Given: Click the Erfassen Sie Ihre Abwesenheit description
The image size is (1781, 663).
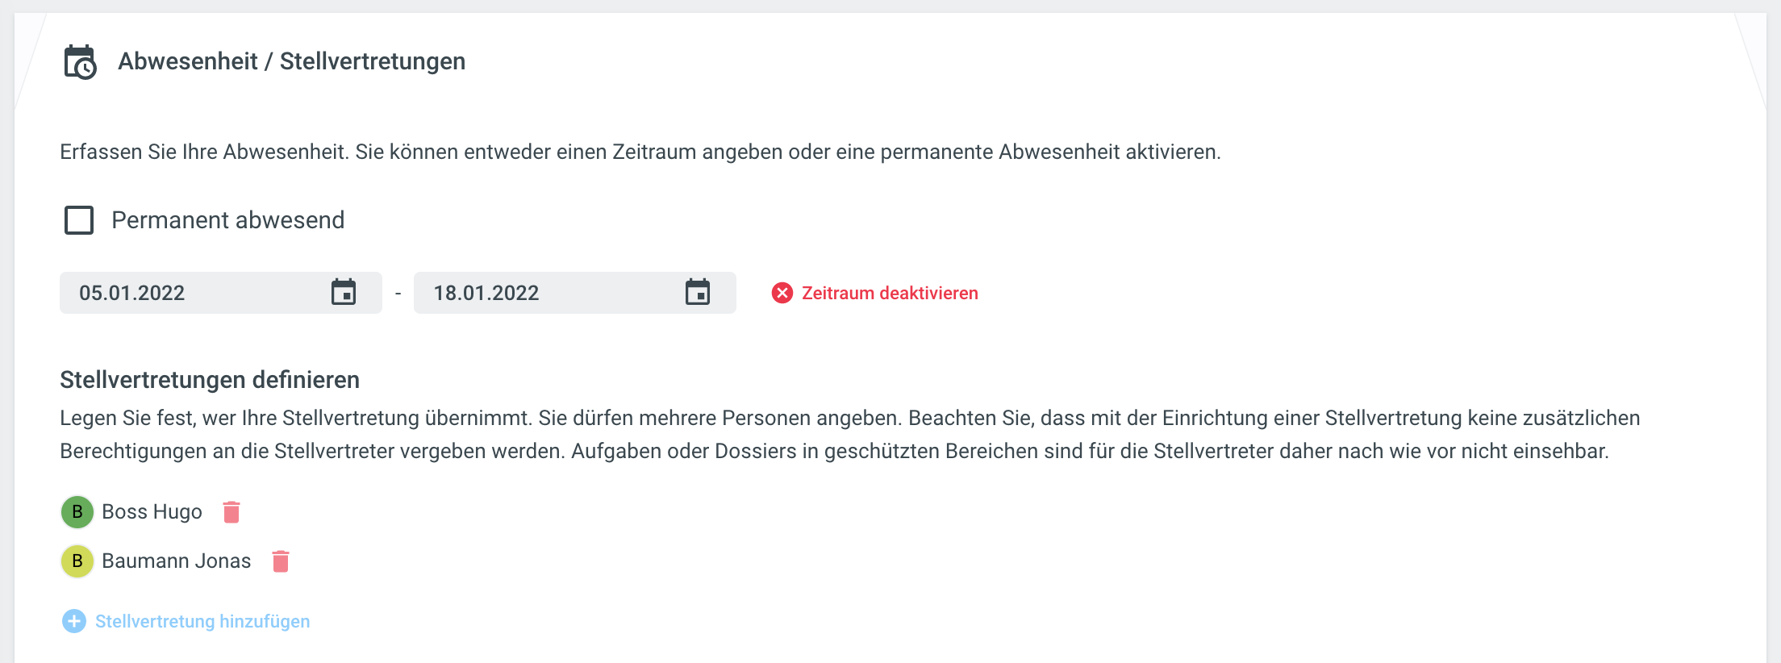Looking at the screenshot, I should tap(640, 152).
